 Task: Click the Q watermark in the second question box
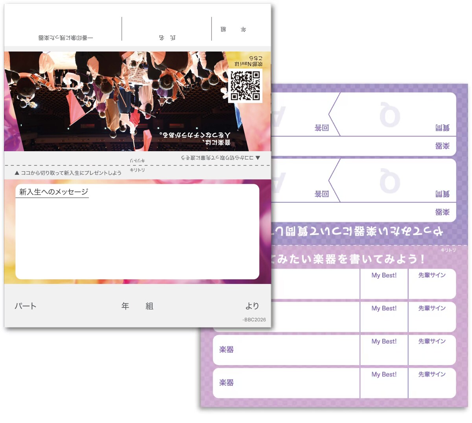[390, 181]
